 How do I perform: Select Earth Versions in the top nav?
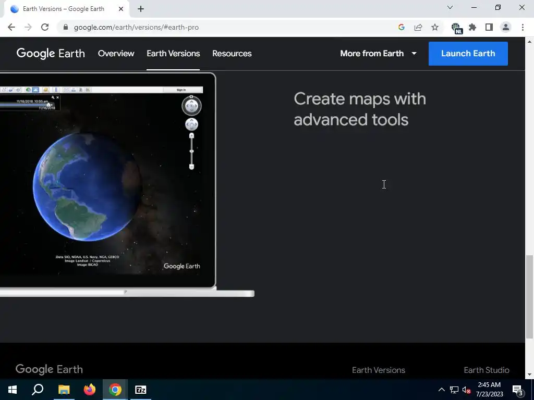pos(173,54)
